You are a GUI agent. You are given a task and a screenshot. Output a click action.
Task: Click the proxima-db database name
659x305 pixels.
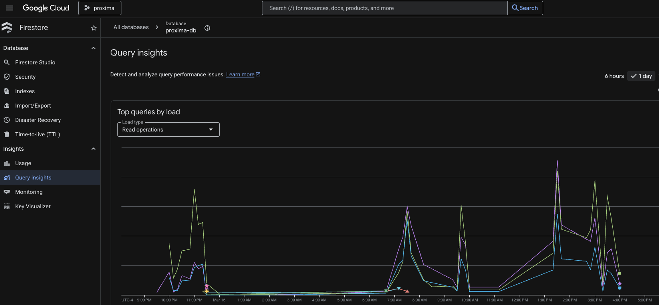click(181, 30)
